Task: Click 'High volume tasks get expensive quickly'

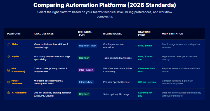Action: coord(179,58)
